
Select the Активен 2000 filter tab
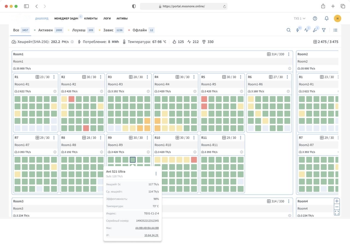coord(48,30)
